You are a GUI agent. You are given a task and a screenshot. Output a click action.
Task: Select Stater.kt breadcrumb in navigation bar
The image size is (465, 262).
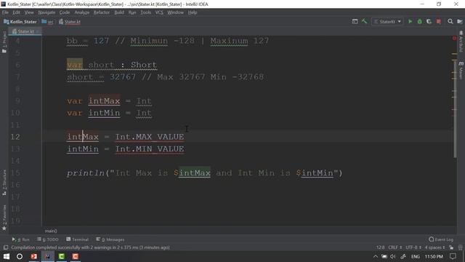[70, 22]
